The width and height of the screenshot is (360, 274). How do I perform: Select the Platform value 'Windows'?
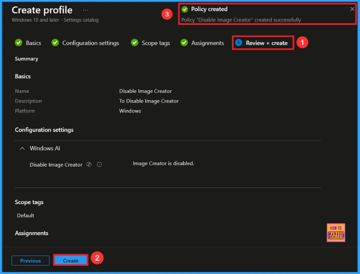[x=130, y=111]
